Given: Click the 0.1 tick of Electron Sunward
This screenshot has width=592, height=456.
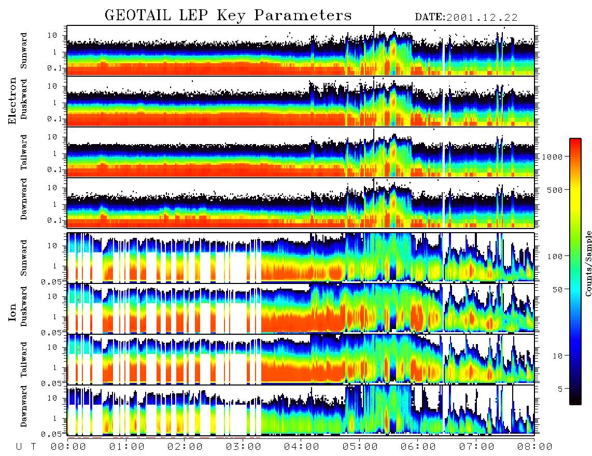Looking at the screenshot, I should click(x=54, y=68).
